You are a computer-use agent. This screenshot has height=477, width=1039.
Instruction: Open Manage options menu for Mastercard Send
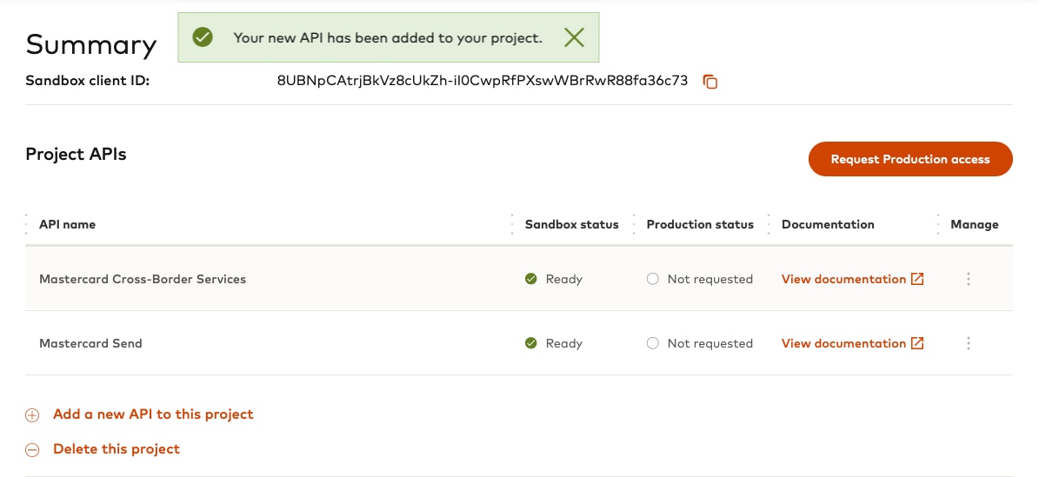pyautogui.click(x=969, y=343)
